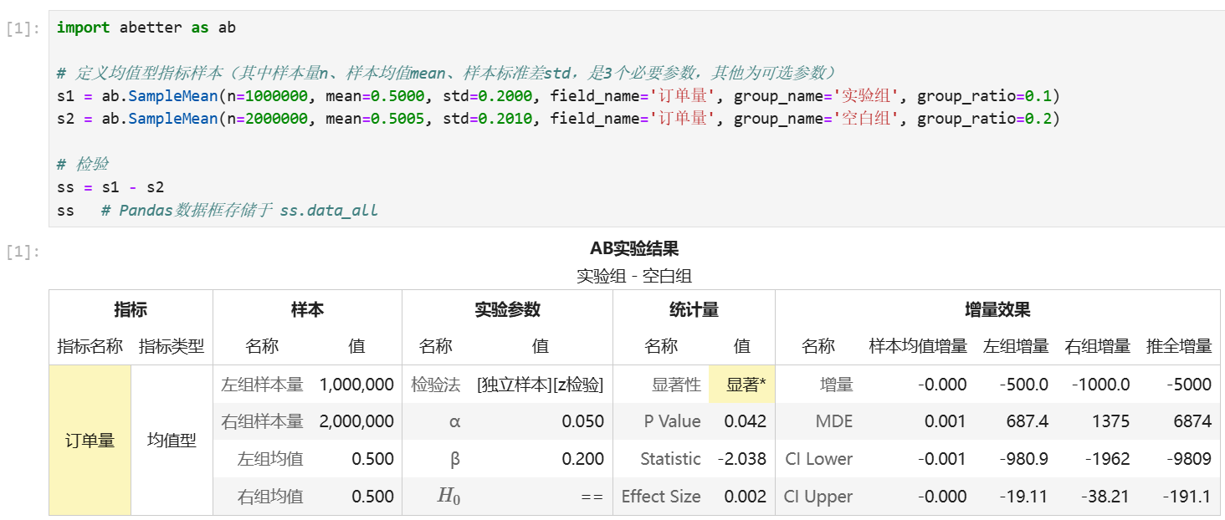Click the '增量效果' group header

point(997,309)
